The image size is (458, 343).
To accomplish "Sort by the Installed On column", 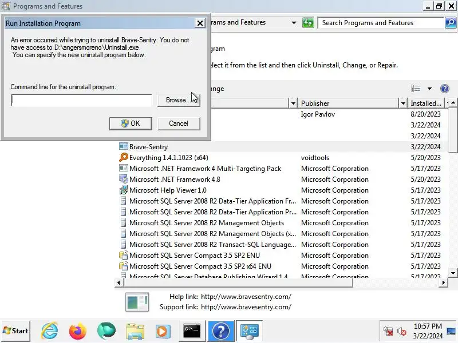I will 425,103.
